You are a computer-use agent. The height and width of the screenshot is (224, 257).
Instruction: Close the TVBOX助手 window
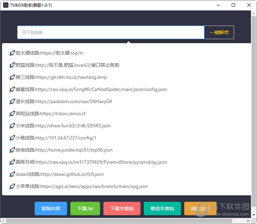(x=249, y=5)
